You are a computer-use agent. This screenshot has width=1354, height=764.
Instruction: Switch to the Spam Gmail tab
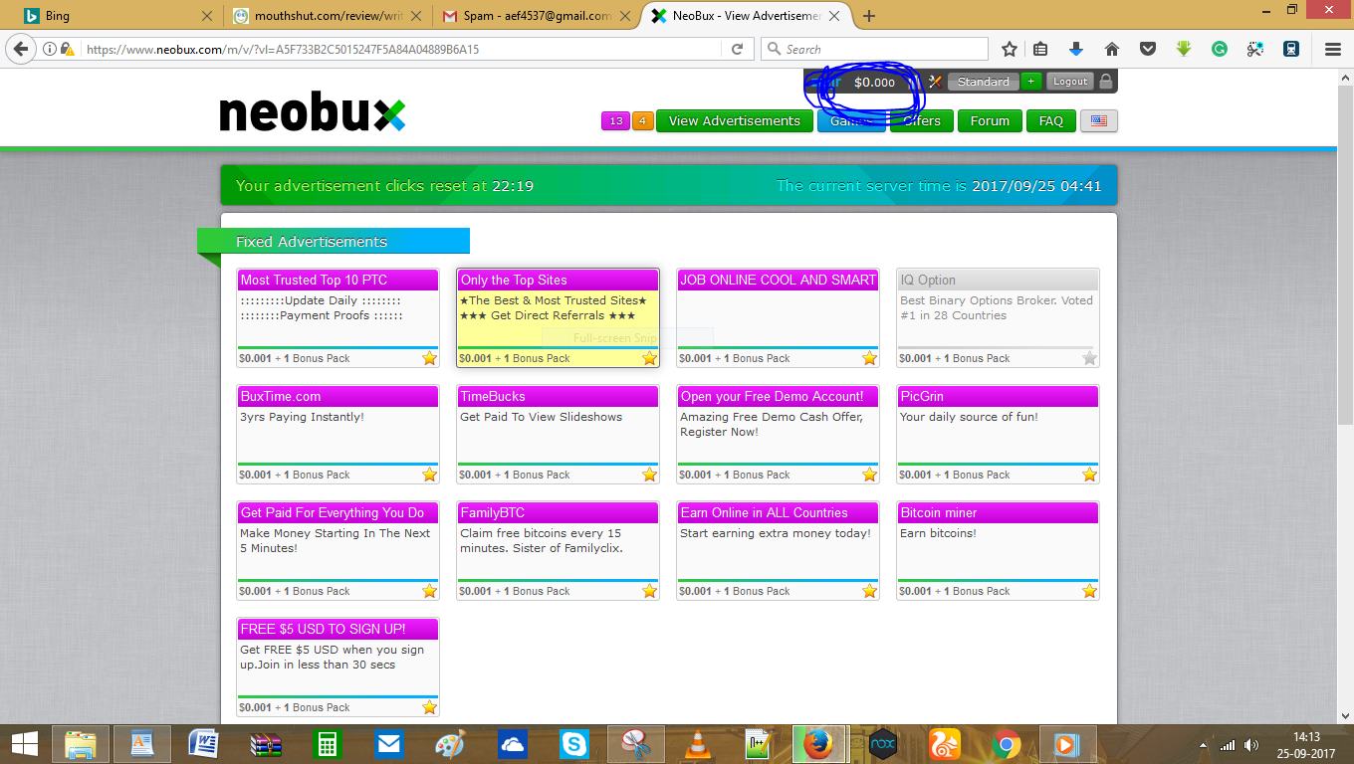click(x=526, y=16)
